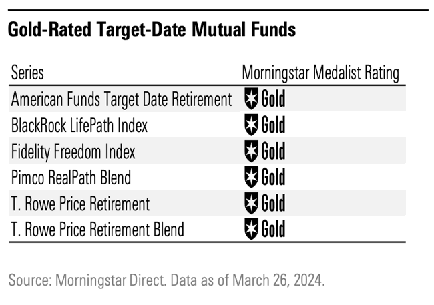The image size is (434, 305).
Task: Open the T. Rowe Price Retirement Blend series
Action: click(97, 230)
